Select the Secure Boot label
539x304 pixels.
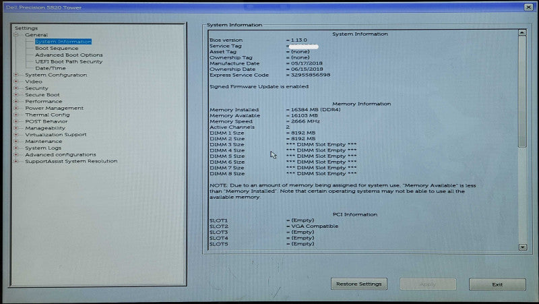42,94
